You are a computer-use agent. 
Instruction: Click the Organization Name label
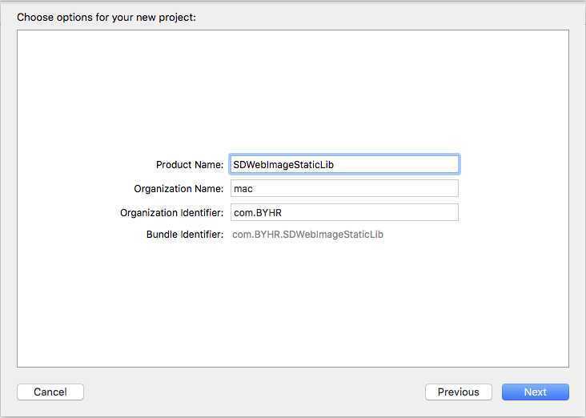point(179,189)
